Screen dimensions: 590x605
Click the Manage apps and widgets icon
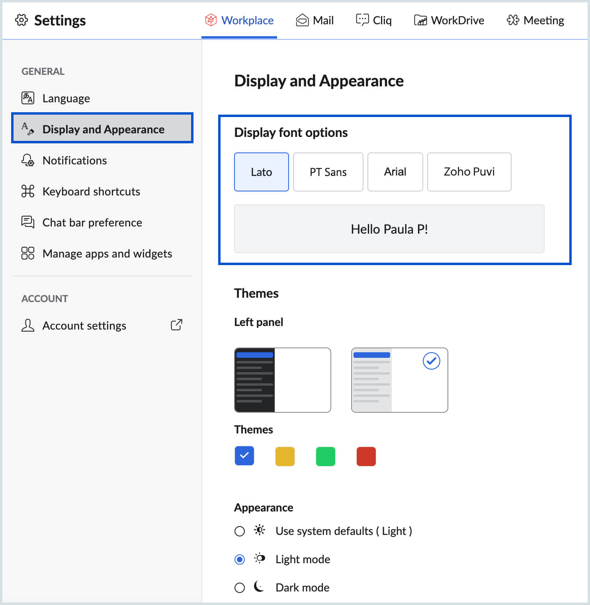point(28,253)
